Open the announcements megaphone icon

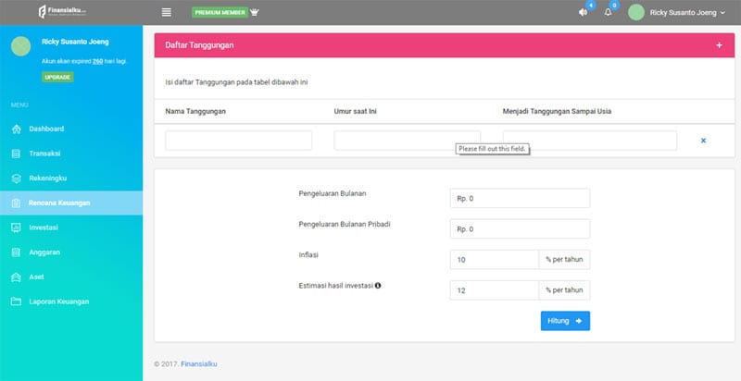(x=583, y=12)
